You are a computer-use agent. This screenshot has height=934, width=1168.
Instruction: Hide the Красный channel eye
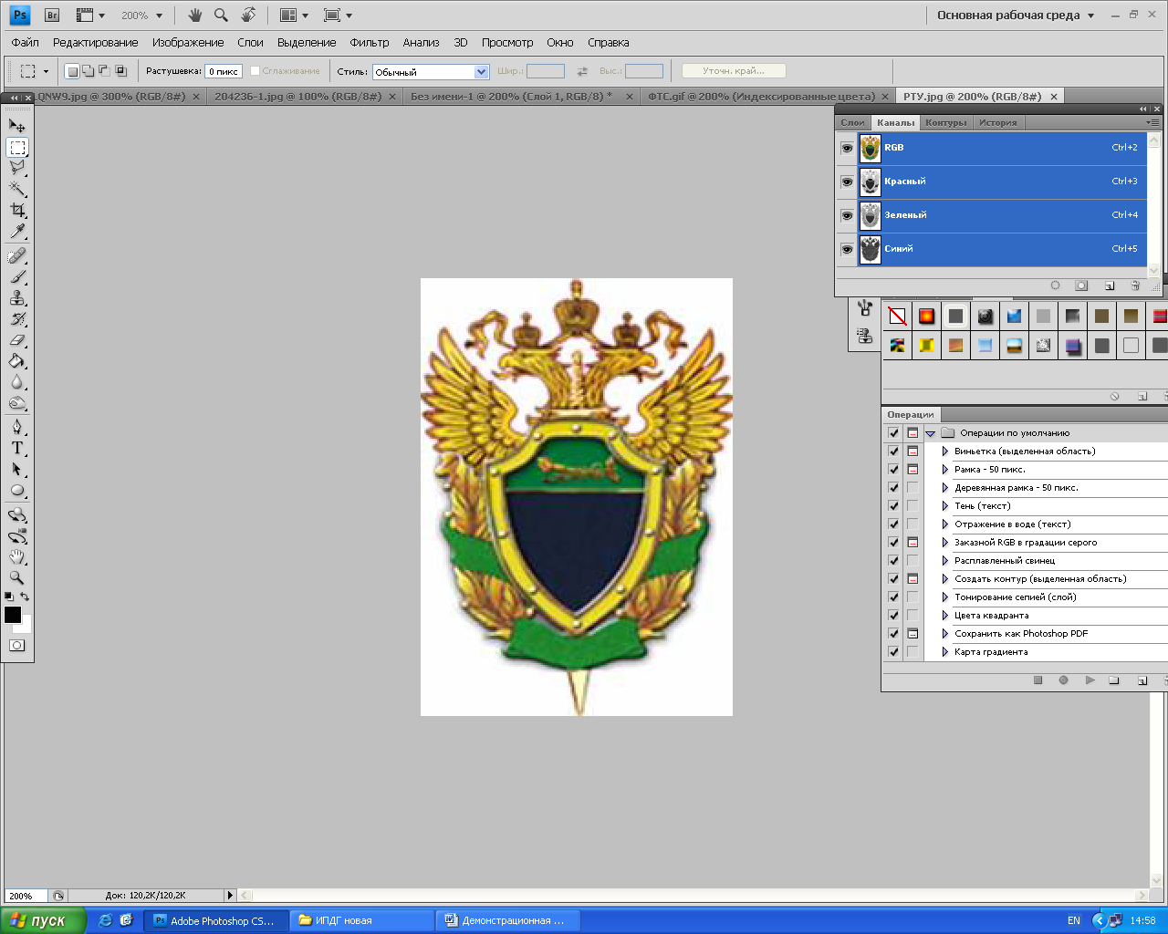(847, 182)
